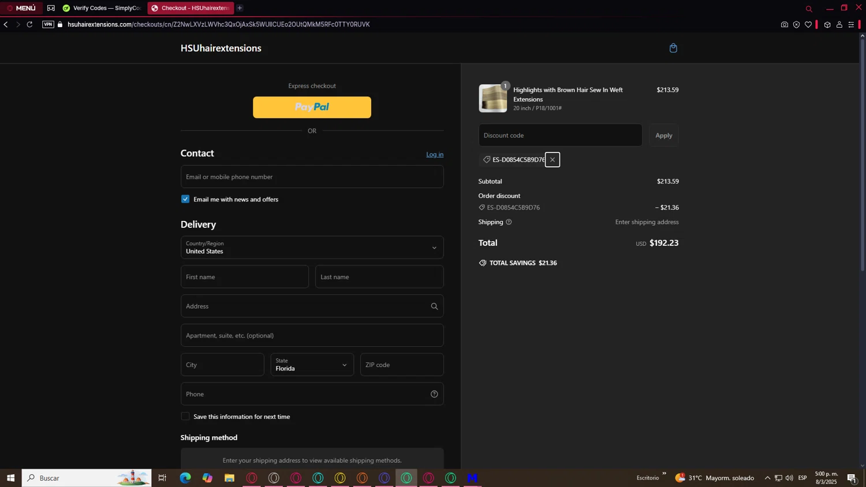This screenshot has height=487, width=866.
Task: Open the blue M app in the taskbar
Action: click(x=472, y=478)
